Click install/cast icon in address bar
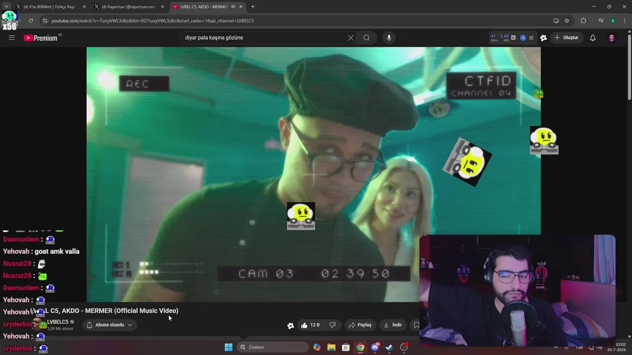 pos(556,21)
